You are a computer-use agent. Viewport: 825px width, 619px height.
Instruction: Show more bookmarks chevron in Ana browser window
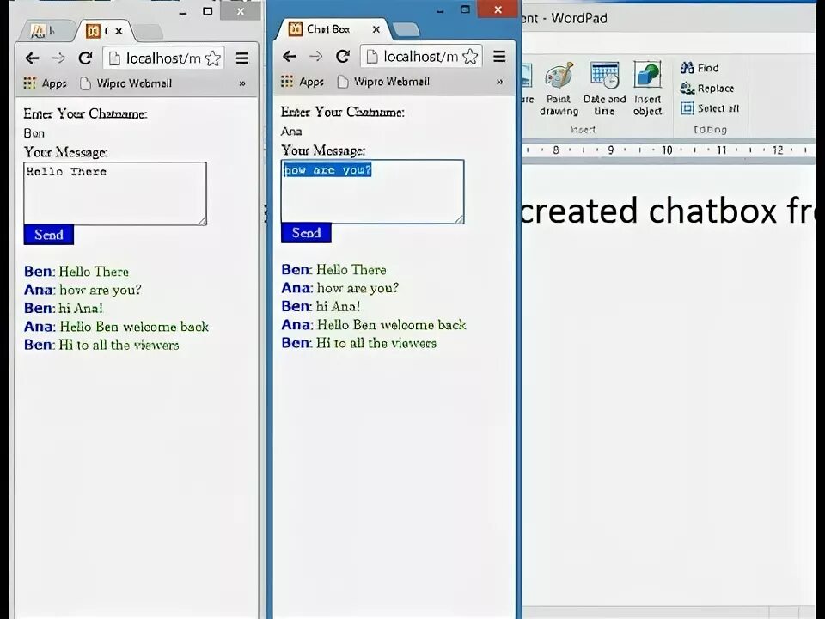[499, 82]
